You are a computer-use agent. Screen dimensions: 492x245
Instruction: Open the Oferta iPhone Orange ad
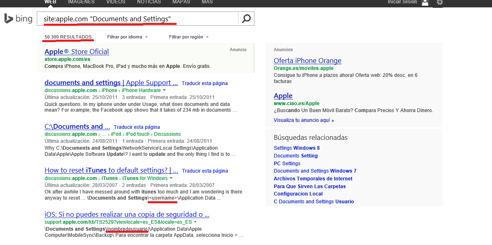click(308, 61)
